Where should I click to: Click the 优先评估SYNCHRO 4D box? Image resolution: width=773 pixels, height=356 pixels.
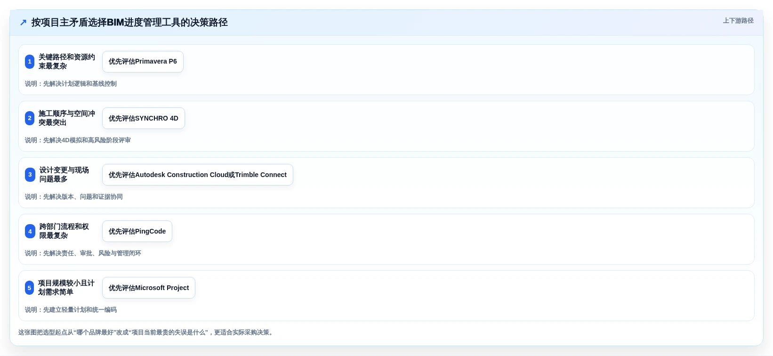[144, 118]
